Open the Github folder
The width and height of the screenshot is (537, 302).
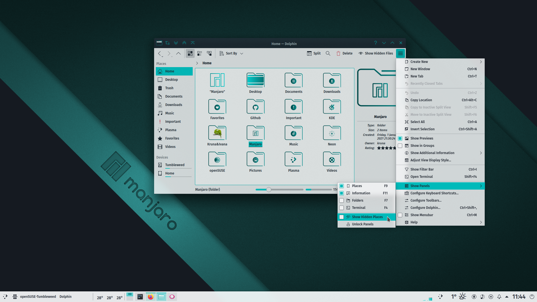click(255, 109)
